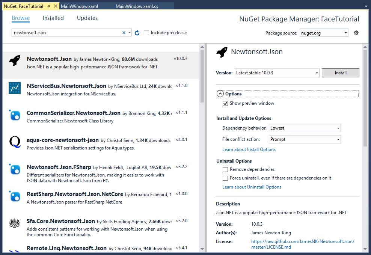Open the search history dropdown arrow
This screenshot has width=371, height=255.
pyautogui.click(x=130, y=33)
